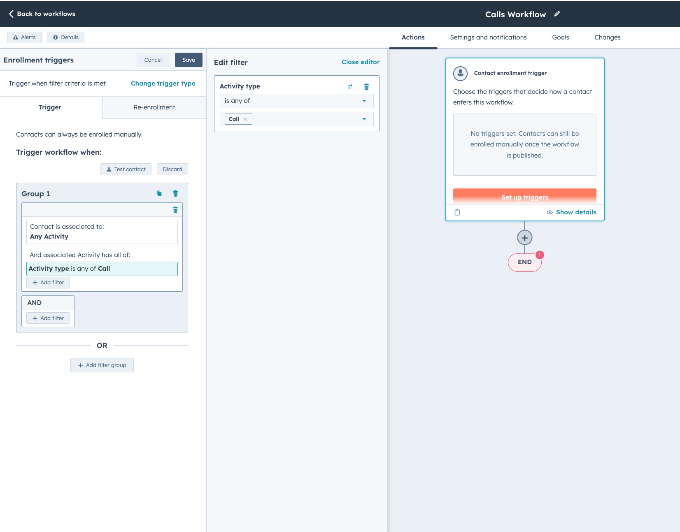Delete the Activity type filter in editor
The height and width of the screenshot is (532, 680).
click(366, 86)
